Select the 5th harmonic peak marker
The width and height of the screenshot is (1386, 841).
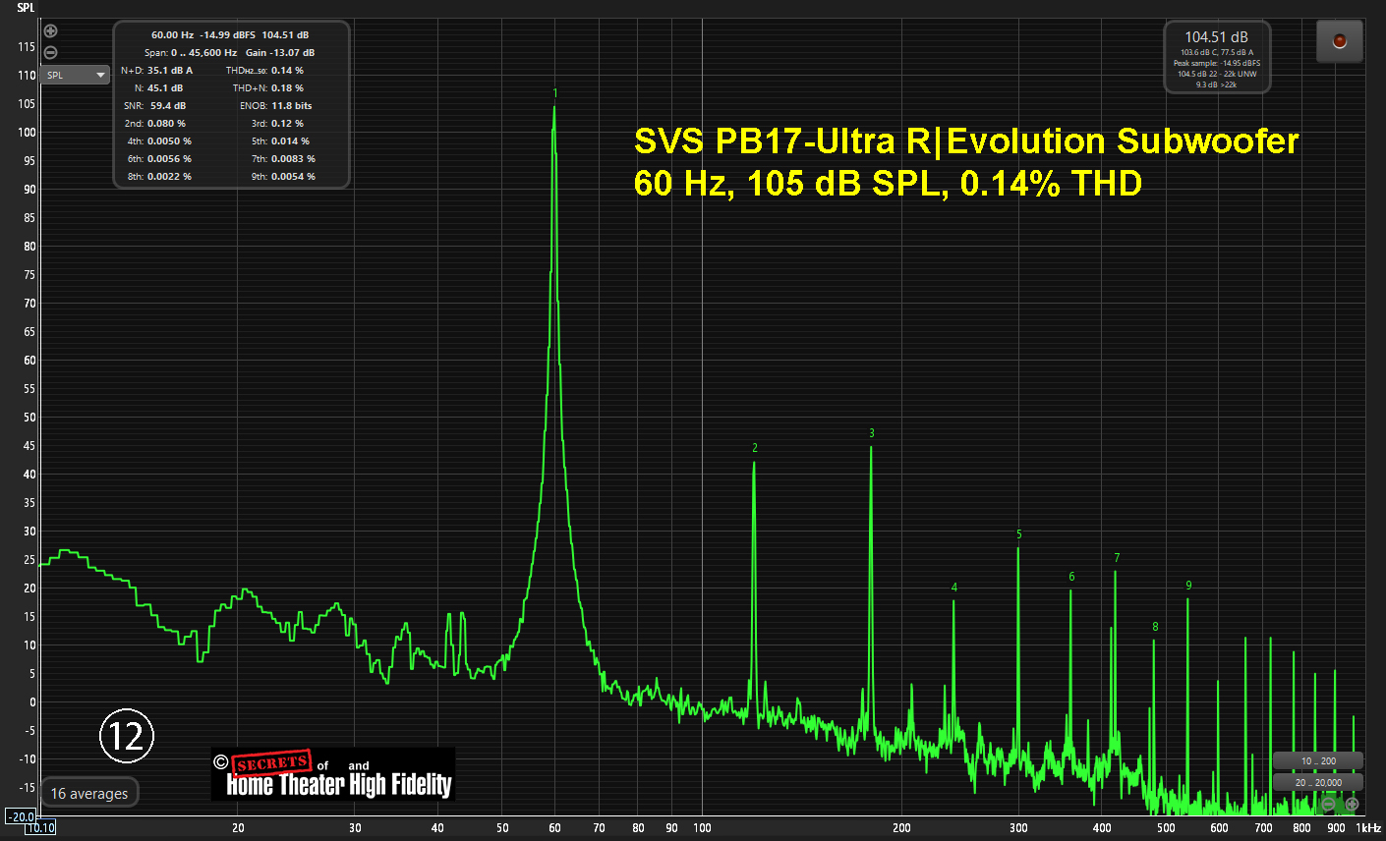(x=1019, y=534)
